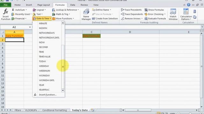The height and width of the screenshot is (114, 204).
Task: Switch to the Review tab
Action: [84, 5]
